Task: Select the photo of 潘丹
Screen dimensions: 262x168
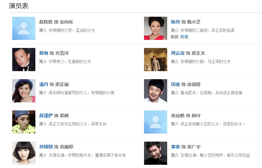Action: click(x=24, y=91)
